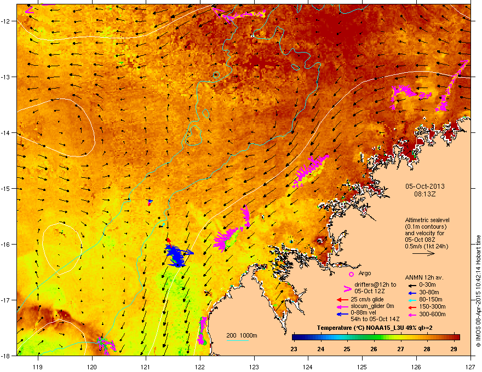The image size is (482, 372).
Task: Click the red ANMN arrow for 150-300m
Action: point(412,307)
